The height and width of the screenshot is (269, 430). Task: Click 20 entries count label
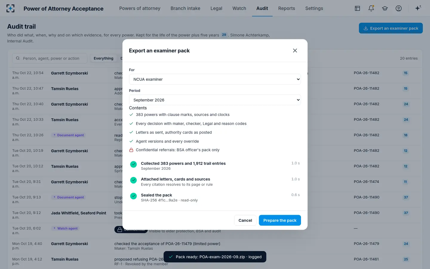click(x=409, y=58)
